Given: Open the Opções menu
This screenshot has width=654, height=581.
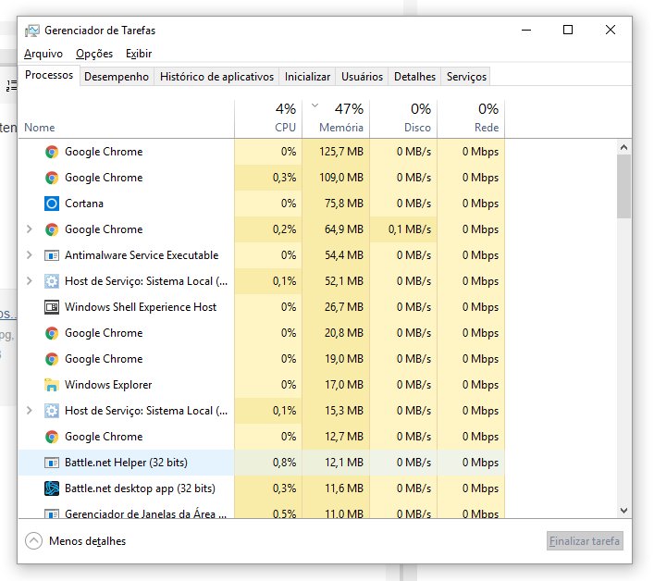Looking at the screenshot, I should [x=94, y=54].
